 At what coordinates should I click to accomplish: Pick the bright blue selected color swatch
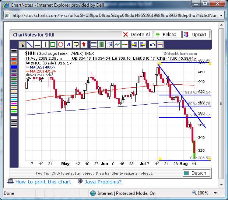[14, 67]
